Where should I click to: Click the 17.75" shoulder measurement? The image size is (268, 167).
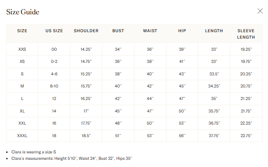[86, 123]
